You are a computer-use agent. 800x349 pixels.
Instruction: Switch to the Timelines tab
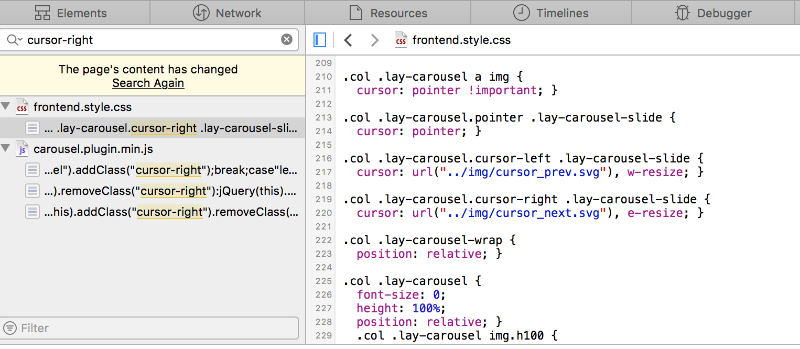click(x=550, y=13)
